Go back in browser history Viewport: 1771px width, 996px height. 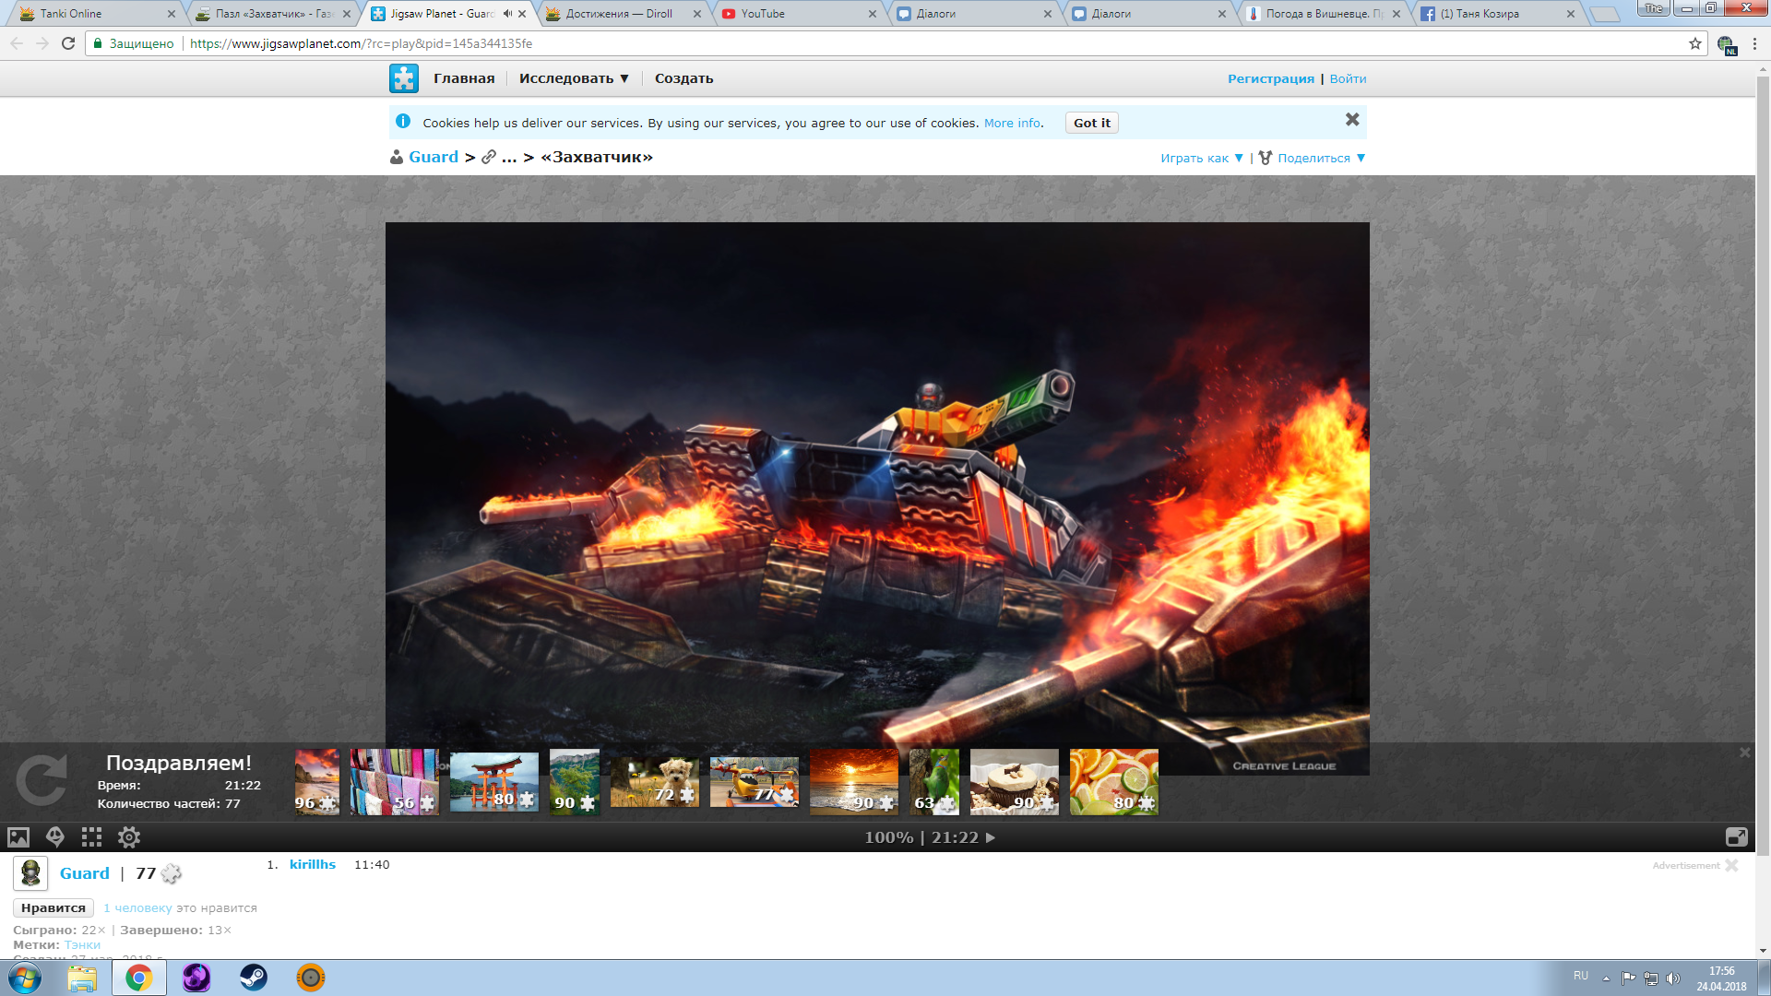pos(17,43)
